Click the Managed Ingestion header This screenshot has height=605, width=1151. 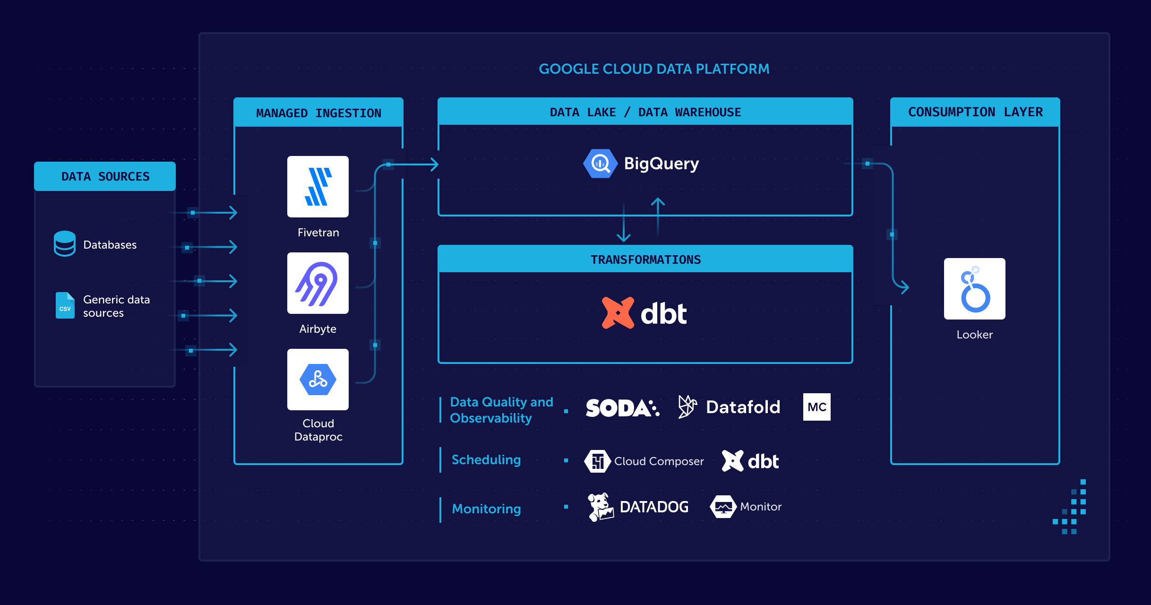318,112
